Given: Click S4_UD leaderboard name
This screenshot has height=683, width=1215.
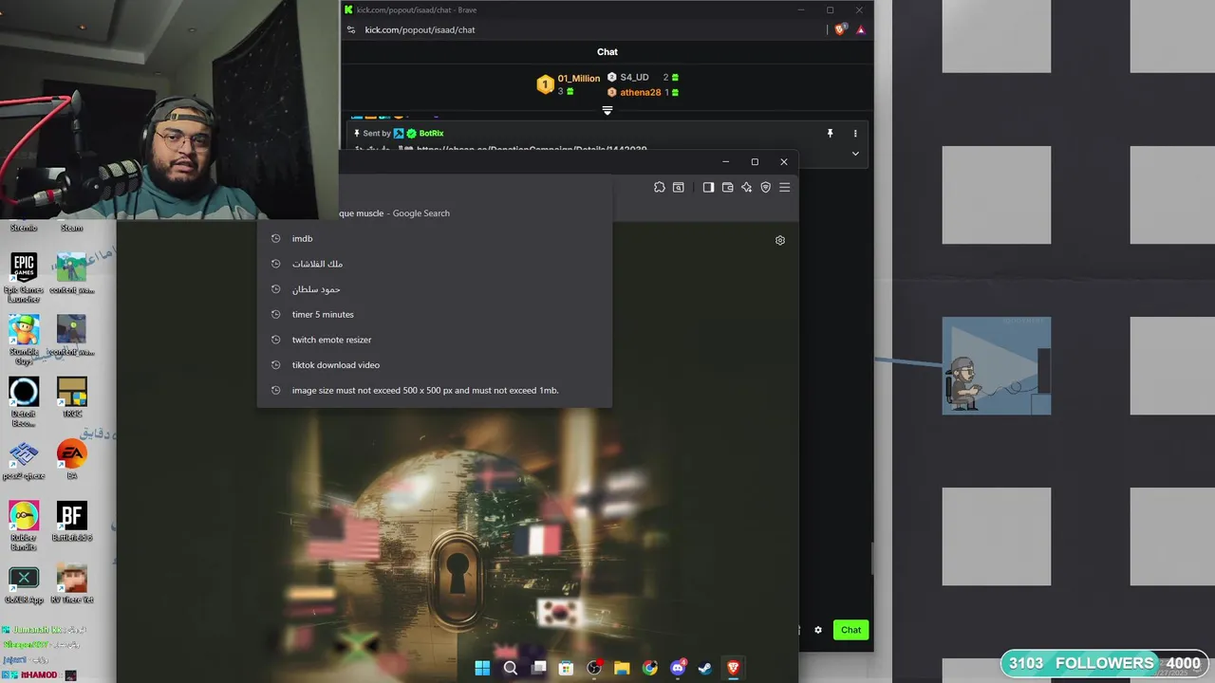Looking at the screenshot, I should click(x=634, y=78).
